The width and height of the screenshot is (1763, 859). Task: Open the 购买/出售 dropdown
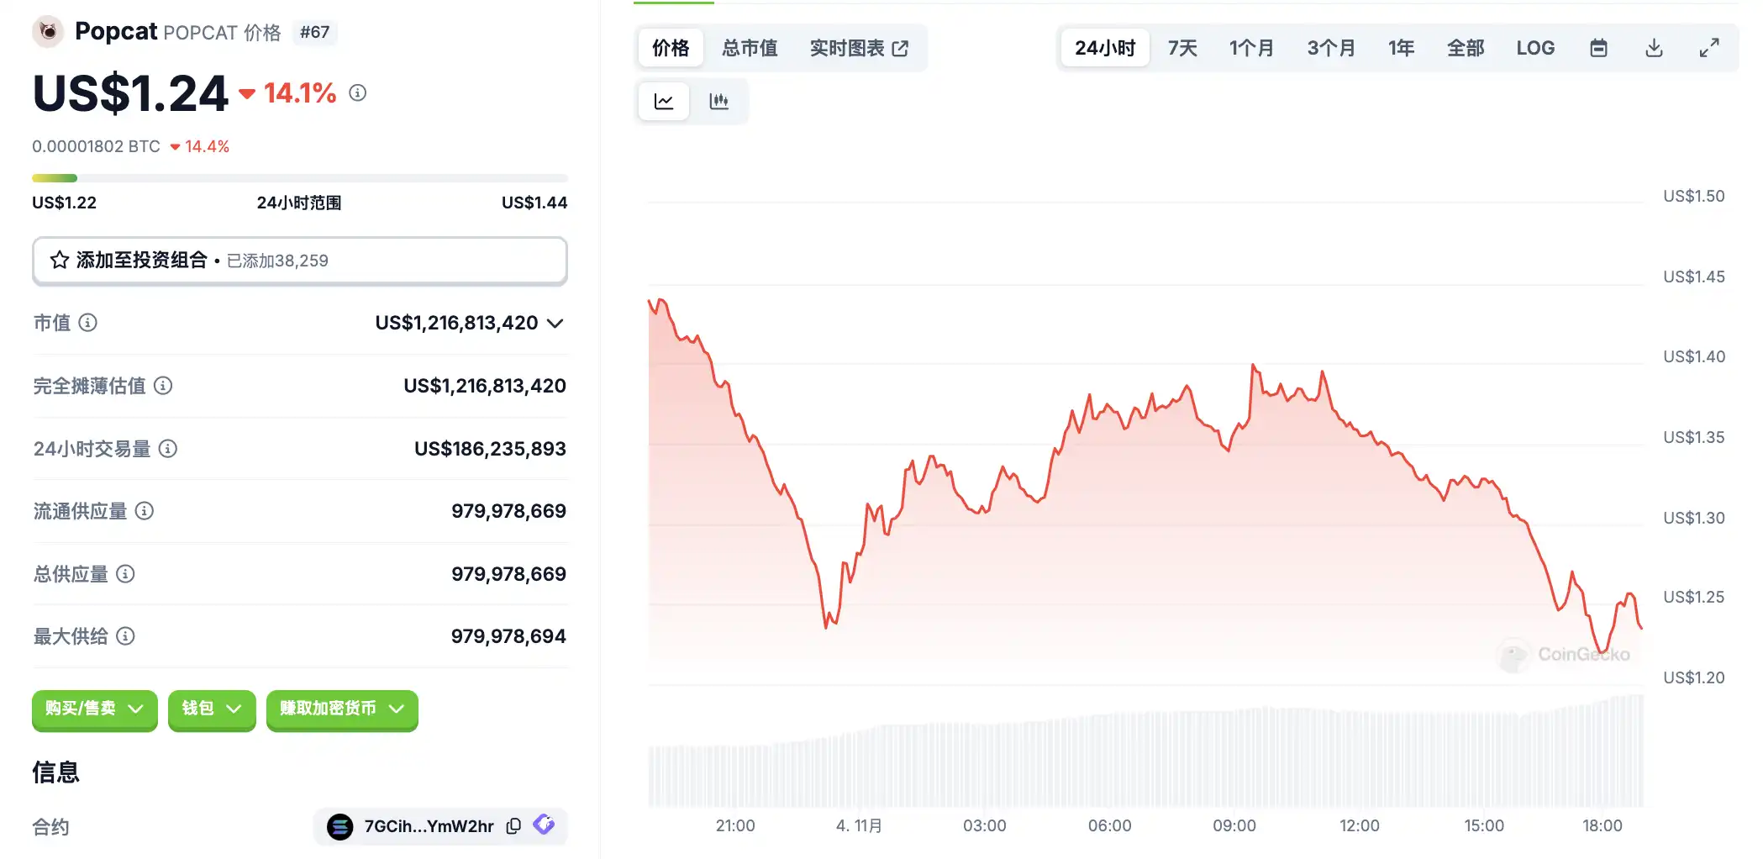click(x=94, y=709)
